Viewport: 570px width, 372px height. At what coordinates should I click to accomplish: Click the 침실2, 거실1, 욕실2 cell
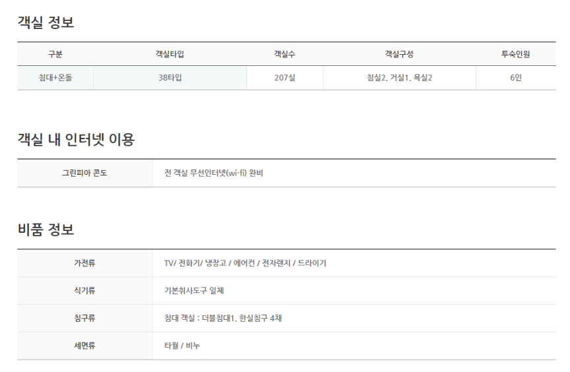(399, 78)
